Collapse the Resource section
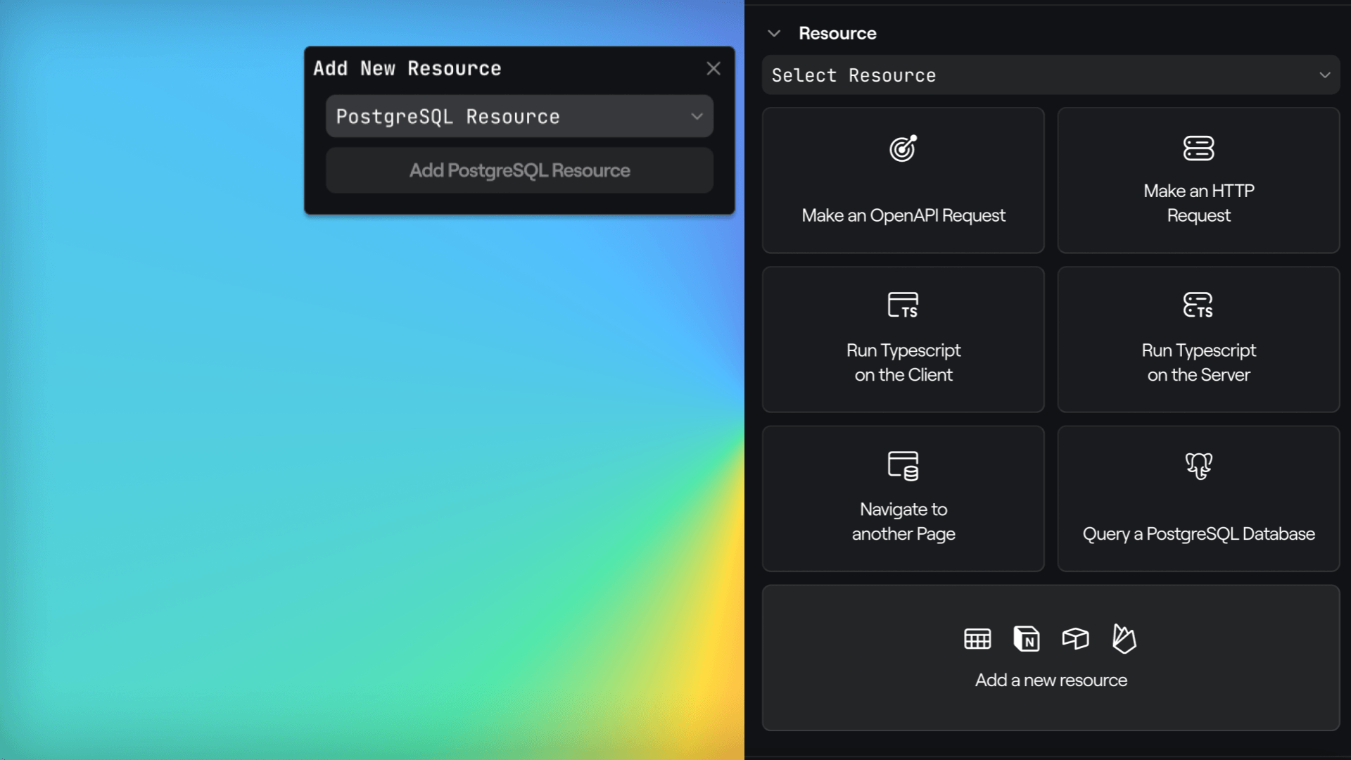Screen dimensions: 1351x760 774,33
